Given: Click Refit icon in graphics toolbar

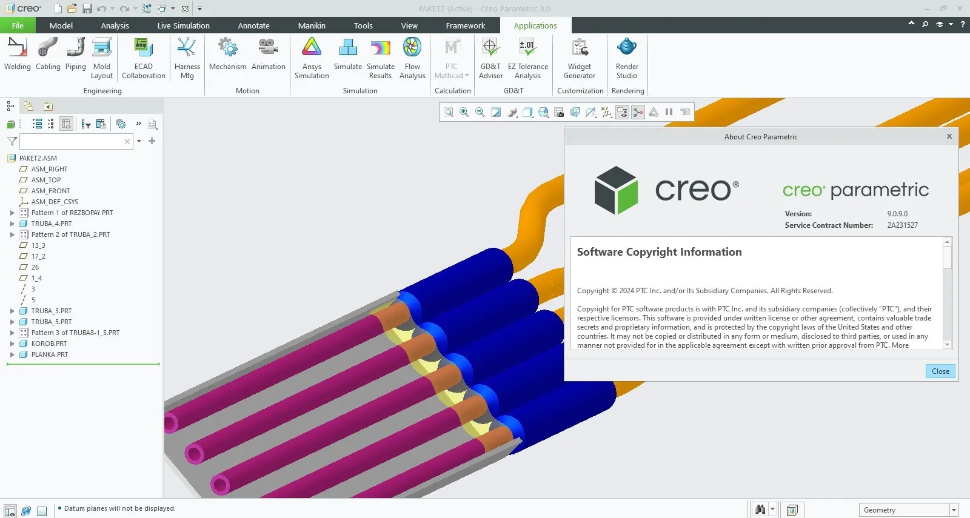Looking at the screenshot, I should [449, 112].
